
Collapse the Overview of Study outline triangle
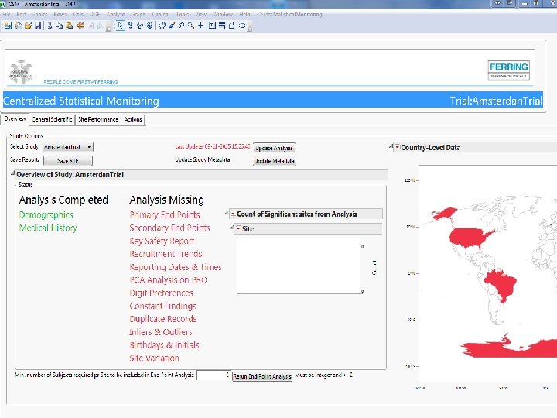(13, 173)
